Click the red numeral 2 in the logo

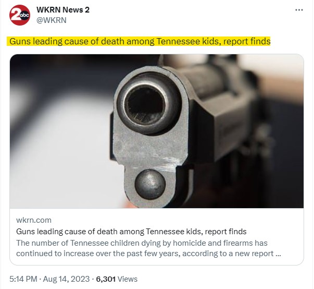pos(15,15)
